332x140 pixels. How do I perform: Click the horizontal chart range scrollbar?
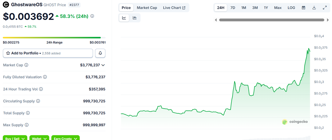pos(272,20)
